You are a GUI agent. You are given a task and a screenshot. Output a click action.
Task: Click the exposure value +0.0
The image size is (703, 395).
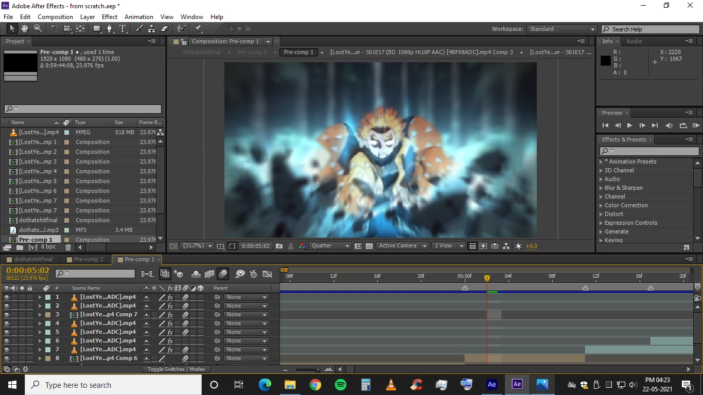coord(532,246)
